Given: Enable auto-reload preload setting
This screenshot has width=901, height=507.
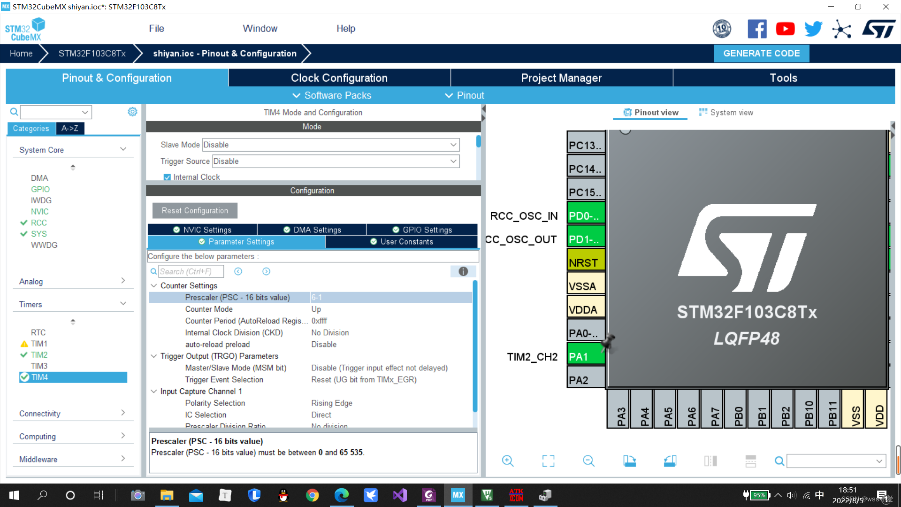Looking at the screenshot, I should (324, 344).
